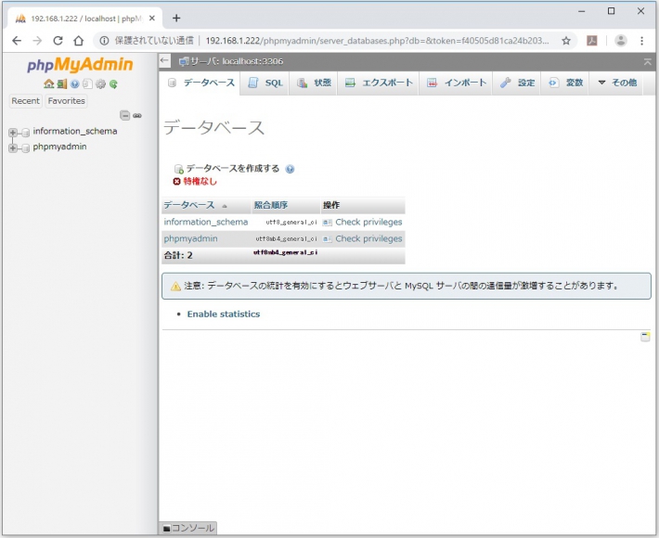Click the collapse-all icon in navigation panel
The height and width of the screenshot is (538, 659).
pyautogui.click(x=125, y=115)
